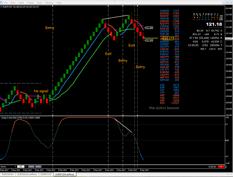Click the 121.160 level label on the chart

click(149, 40)
